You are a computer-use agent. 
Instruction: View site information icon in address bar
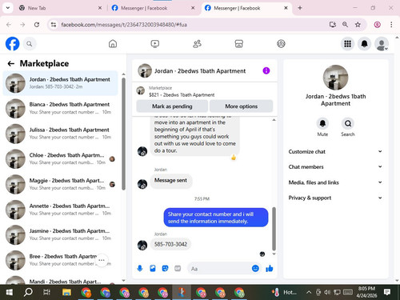[54, 25]
